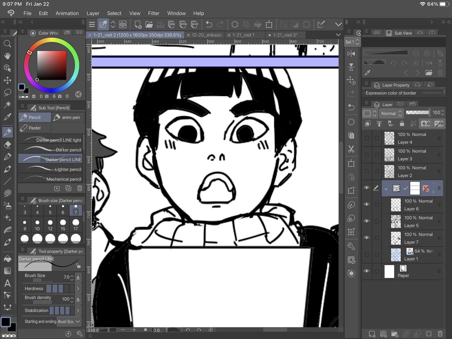Select the Zoom magnifier tool
Viewport: 452px width, 339px height.
pyautogui.click(x=7, y=44)
